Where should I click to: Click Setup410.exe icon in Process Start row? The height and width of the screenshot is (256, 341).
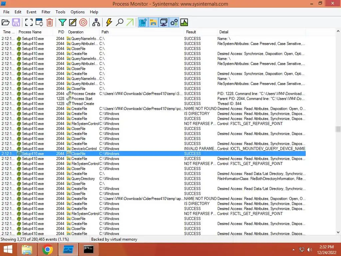(19, 99)
